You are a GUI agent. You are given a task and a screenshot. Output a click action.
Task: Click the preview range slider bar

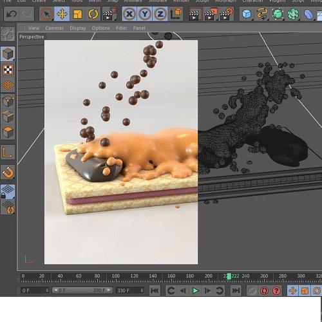82,290
